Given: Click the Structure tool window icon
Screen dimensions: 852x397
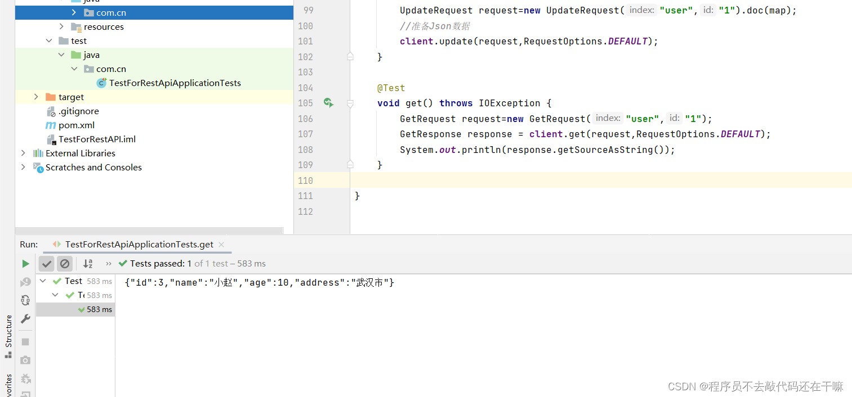Looking at the screenshot, I should coord(8,354).
